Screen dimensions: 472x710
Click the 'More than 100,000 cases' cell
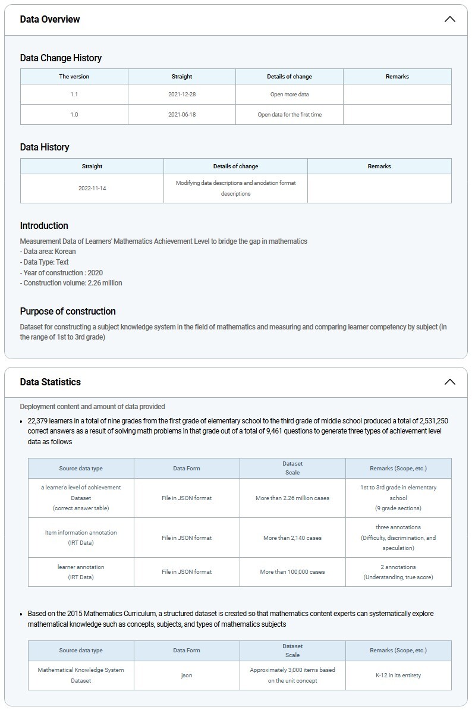coord(292,571)
